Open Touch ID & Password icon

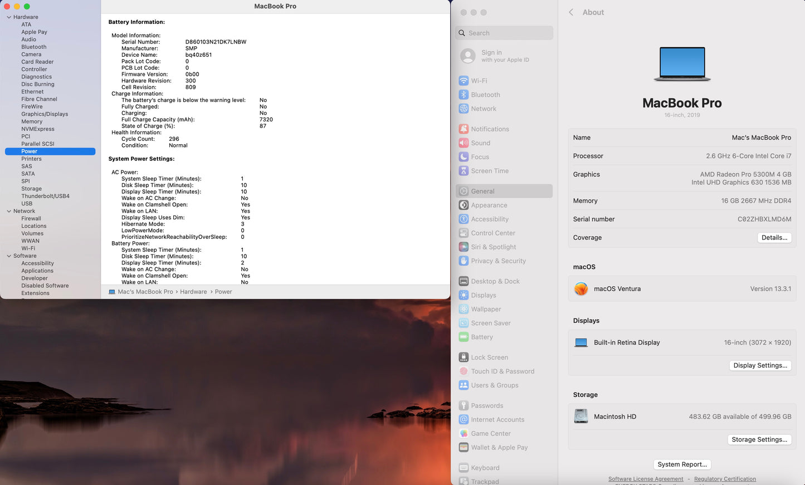(464, 371)
